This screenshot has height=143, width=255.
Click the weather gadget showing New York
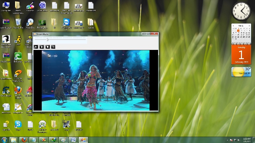point(241,72)
